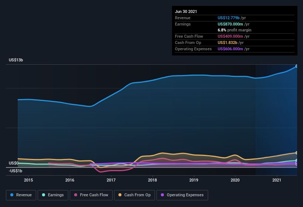Click the Cash From Op end-point marker on the orange line
This screenshot has width=303, height=207.
tap(297, 153)
